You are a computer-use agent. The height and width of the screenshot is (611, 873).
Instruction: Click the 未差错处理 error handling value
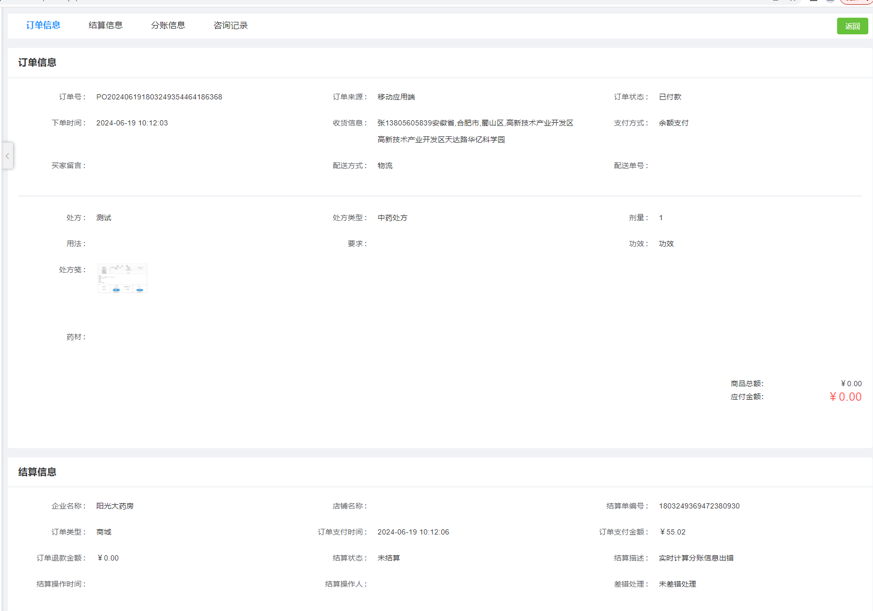tap(677, 584)
